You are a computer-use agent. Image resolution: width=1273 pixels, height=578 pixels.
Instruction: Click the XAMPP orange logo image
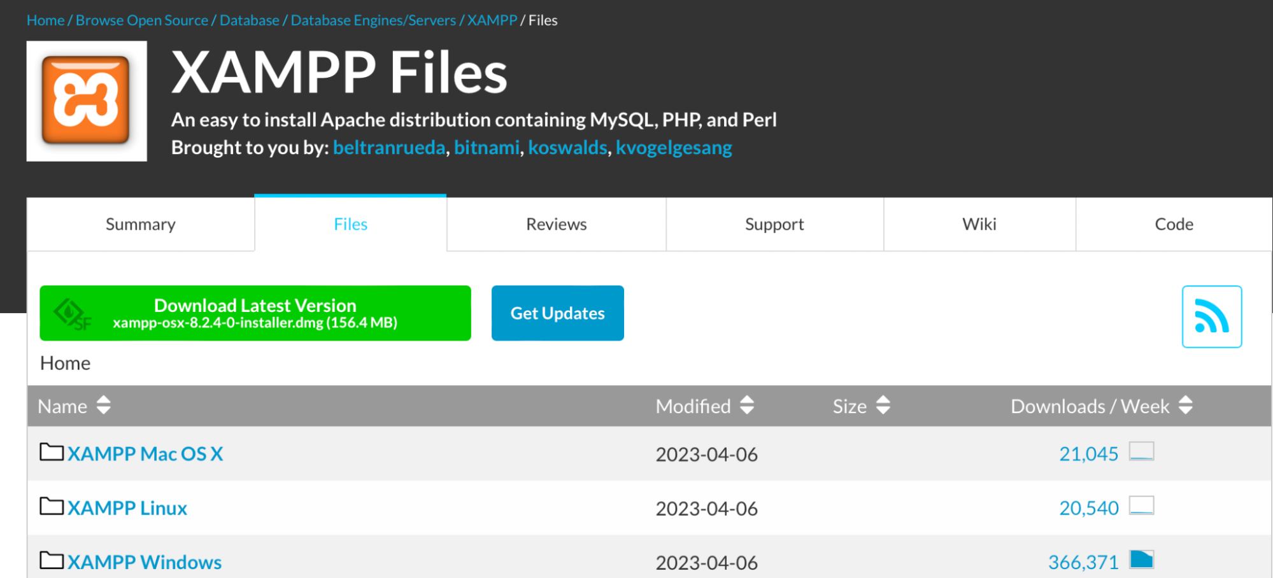87,101
